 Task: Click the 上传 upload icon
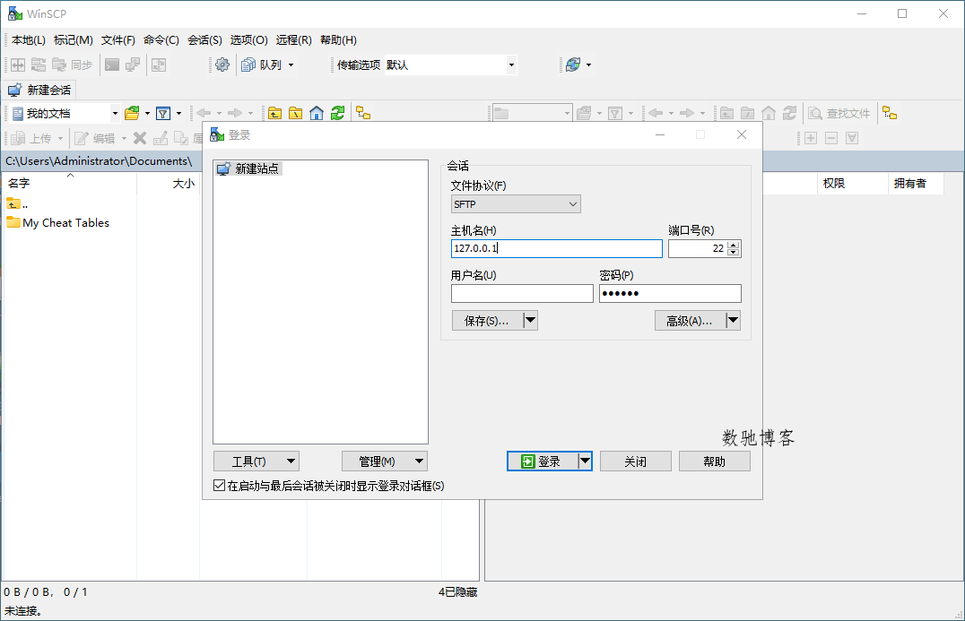click(19, 138)
